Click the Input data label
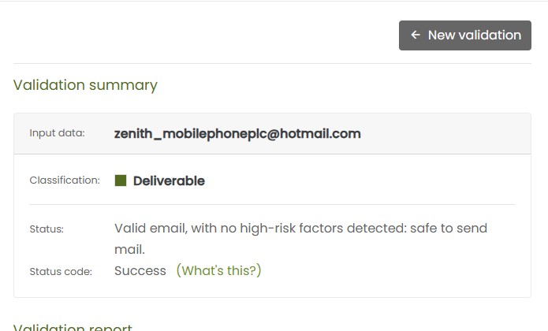548x331 pixels. [x=57, y=133]
